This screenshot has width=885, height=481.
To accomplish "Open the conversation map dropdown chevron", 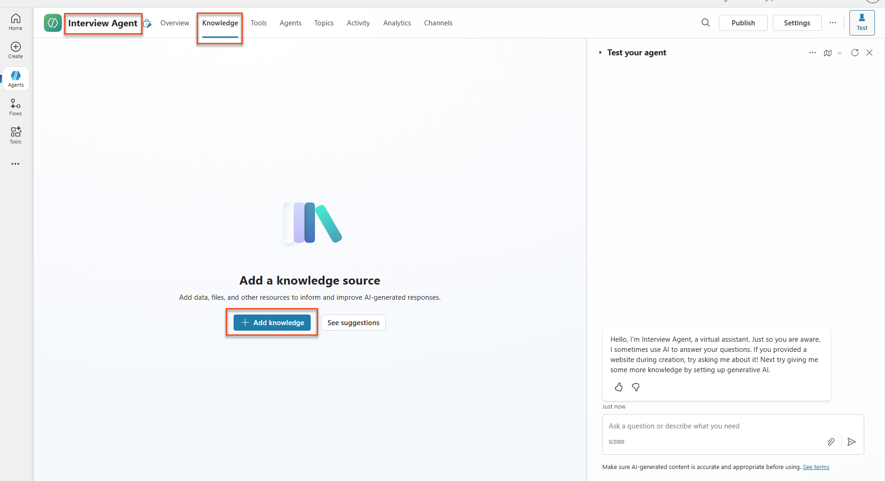I will pos(840,53).
